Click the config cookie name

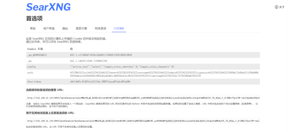pos(31,67)
